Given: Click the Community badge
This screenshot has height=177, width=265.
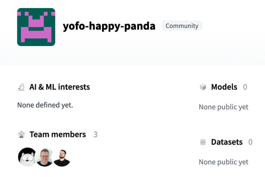Looking at the screenshot, I should coord(182,26).
